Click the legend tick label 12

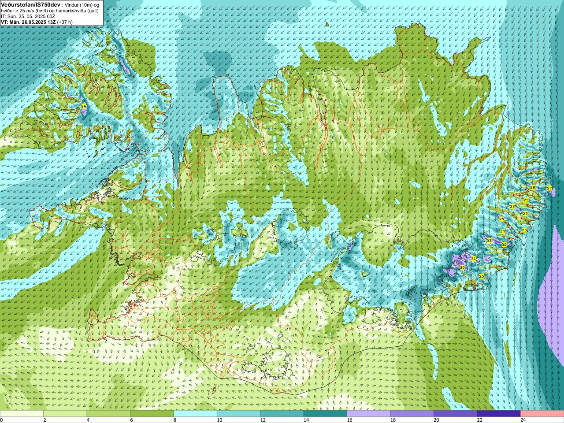(263, 420)
